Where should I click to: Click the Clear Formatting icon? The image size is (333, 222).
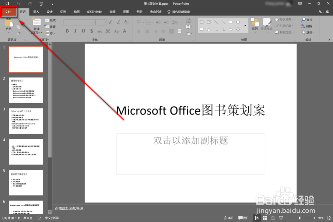pos(126,22)
